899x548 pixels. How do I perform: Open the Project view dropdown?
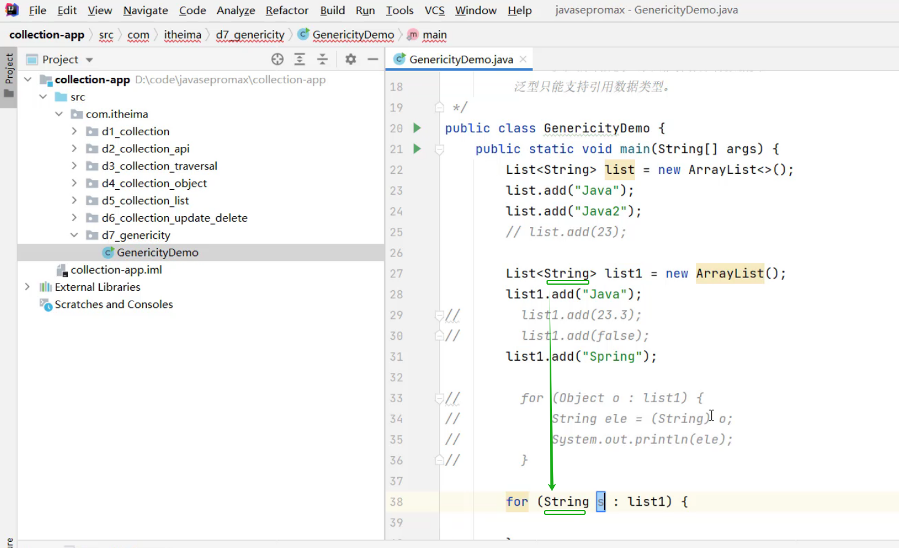pyautogui.click(x=89, y=60)
